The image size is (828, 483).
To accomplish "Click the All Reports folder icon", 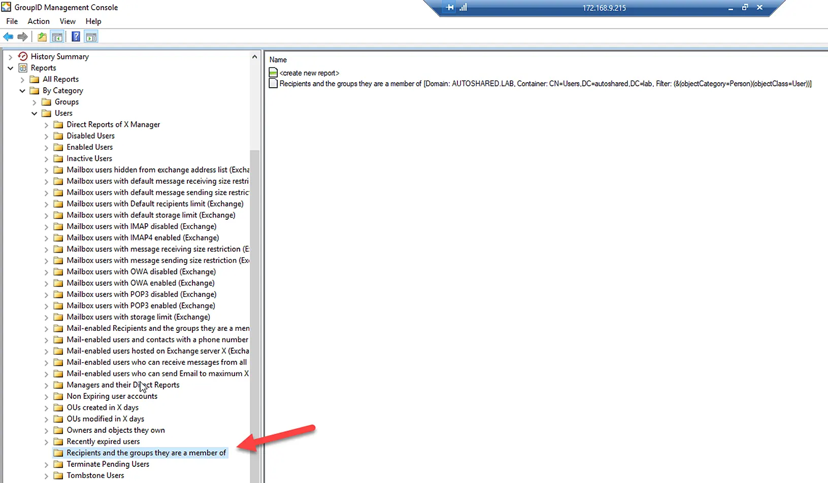I will pos(35,79).
